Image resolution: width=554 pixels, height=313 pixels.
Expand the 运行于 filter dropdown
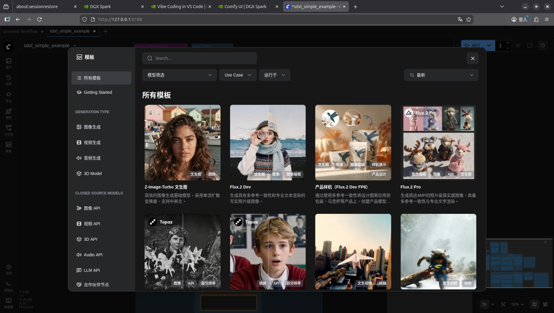(274, 75)
